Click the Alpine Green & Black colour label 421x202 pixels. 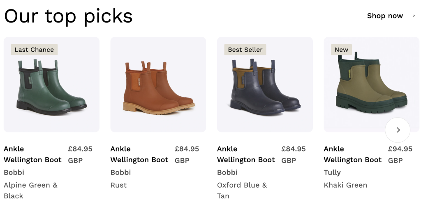coord(30,190)
